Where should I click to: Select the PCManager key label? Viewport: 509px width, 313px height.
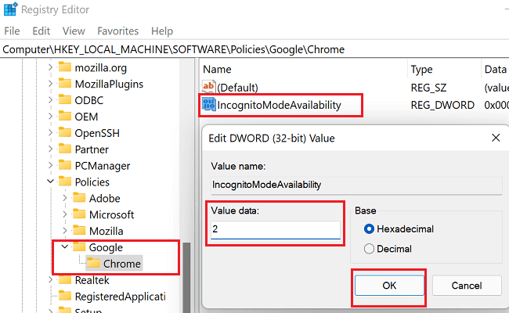(103, 166)
